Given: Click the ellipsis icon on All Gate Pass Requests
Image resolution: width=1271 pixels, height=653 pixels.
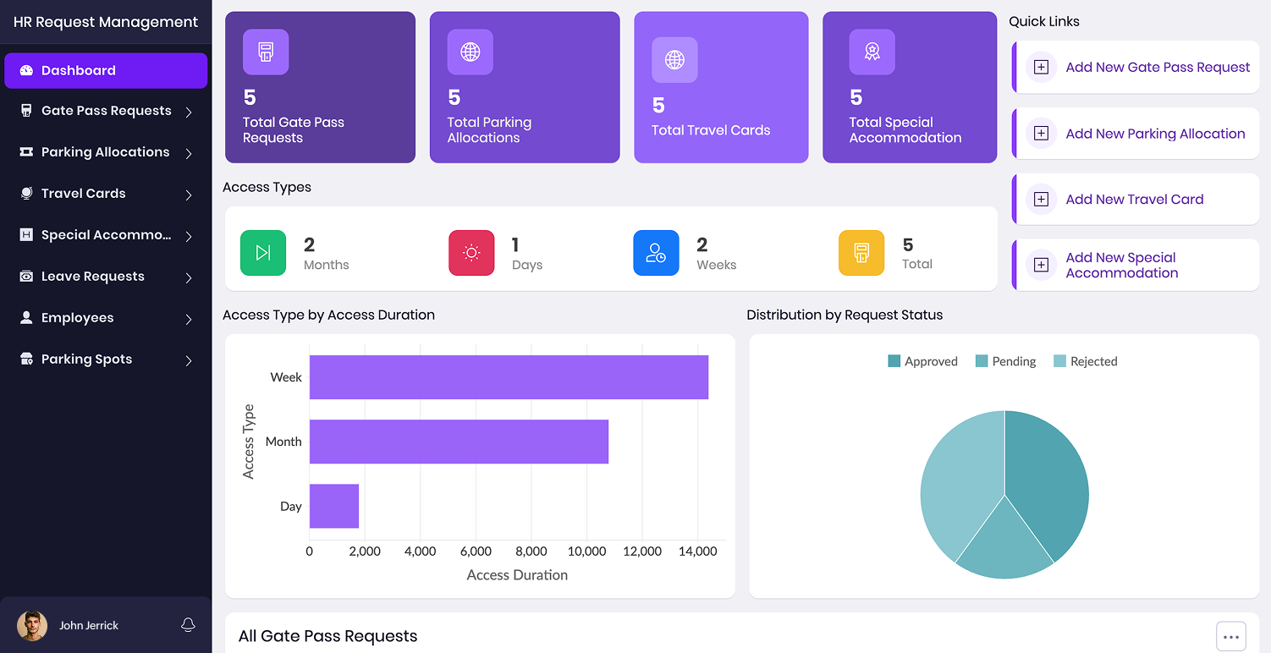Looking at the screenshot, I should [x=1231, y=635].
